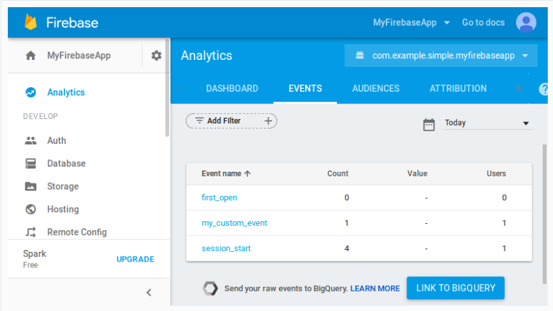The height and width of the screenshot is (311, 553).
Task: Click the Analytics page heading
Action: [x=207, y=55]
